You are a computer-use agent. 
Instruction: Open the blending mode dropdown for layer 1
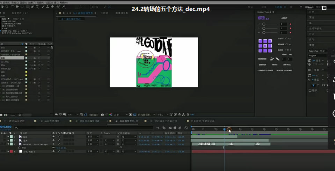coord(93,137)
